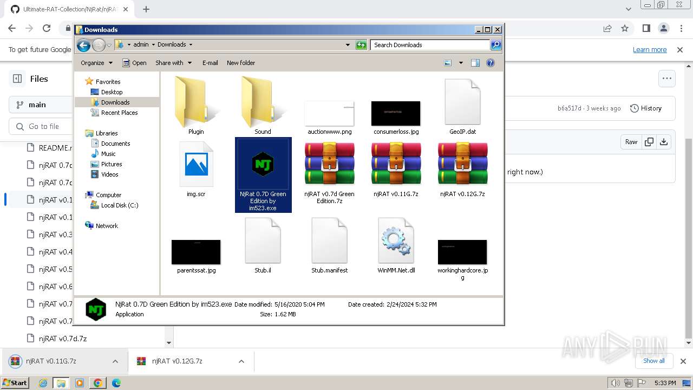The width and height of the screenshot is (693, 390).
Task: Open menu for njRAT v0.11G.7z download
Action: tap(115, 361)
